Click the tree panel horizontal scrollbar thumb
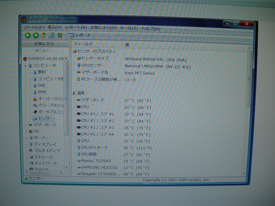The width and height of the screenshot is (275, 206). tap(40, 172)
